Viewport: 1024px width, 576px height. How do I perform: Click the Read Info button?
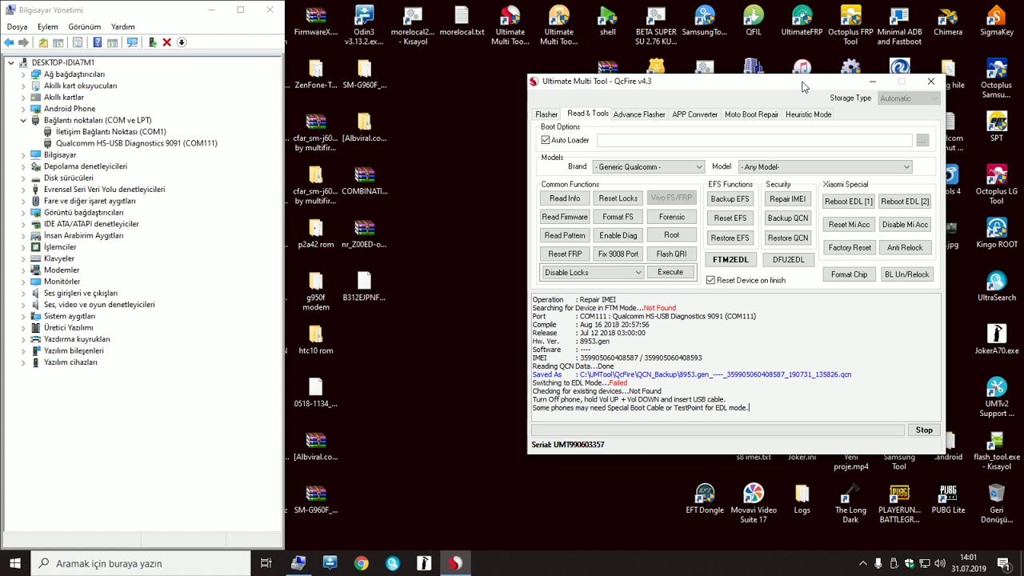[565, 198]
